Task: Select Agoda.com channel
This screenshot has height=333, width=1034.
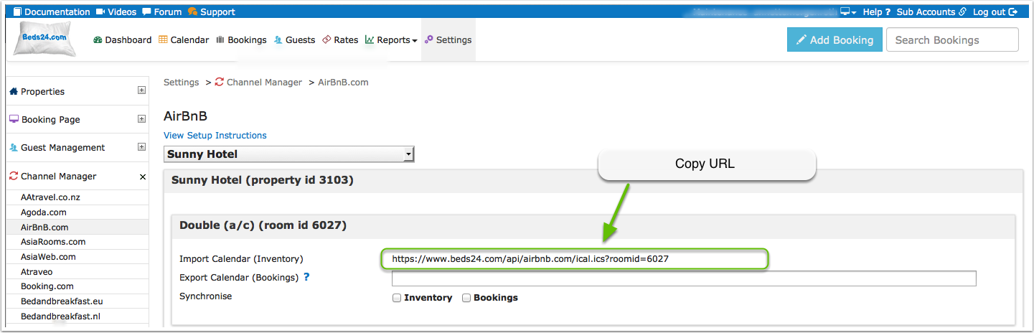Action: (44, 212)
